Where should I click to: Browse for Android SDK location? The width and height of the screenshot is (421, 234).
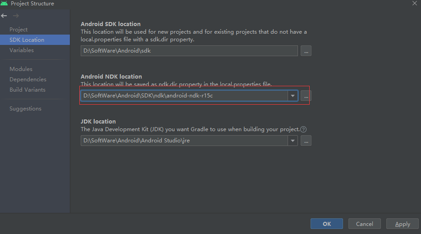(306, 51)
